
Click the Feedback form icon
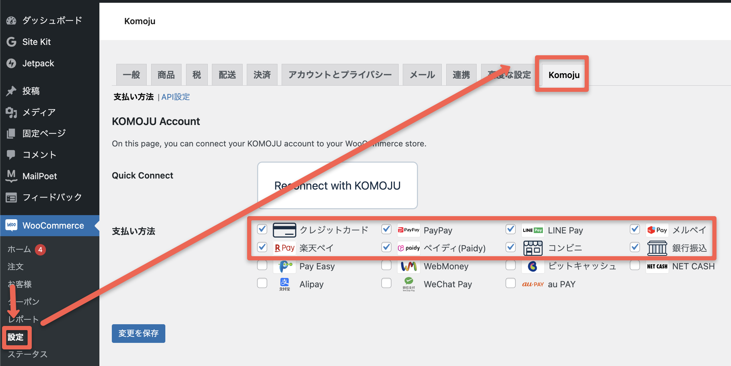(11, 198)
